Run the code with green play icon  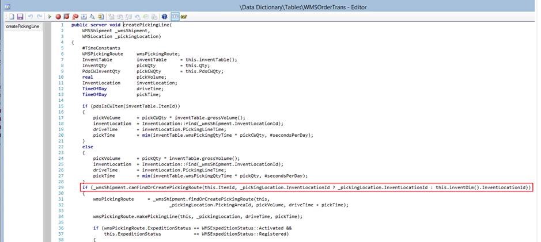50,17
